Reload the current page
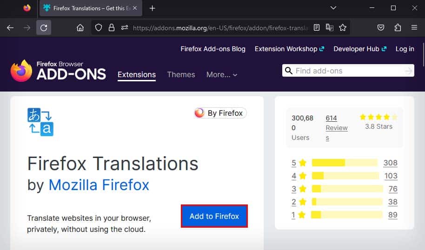This screenshot has height=250, width=425. tap(44, 27)
